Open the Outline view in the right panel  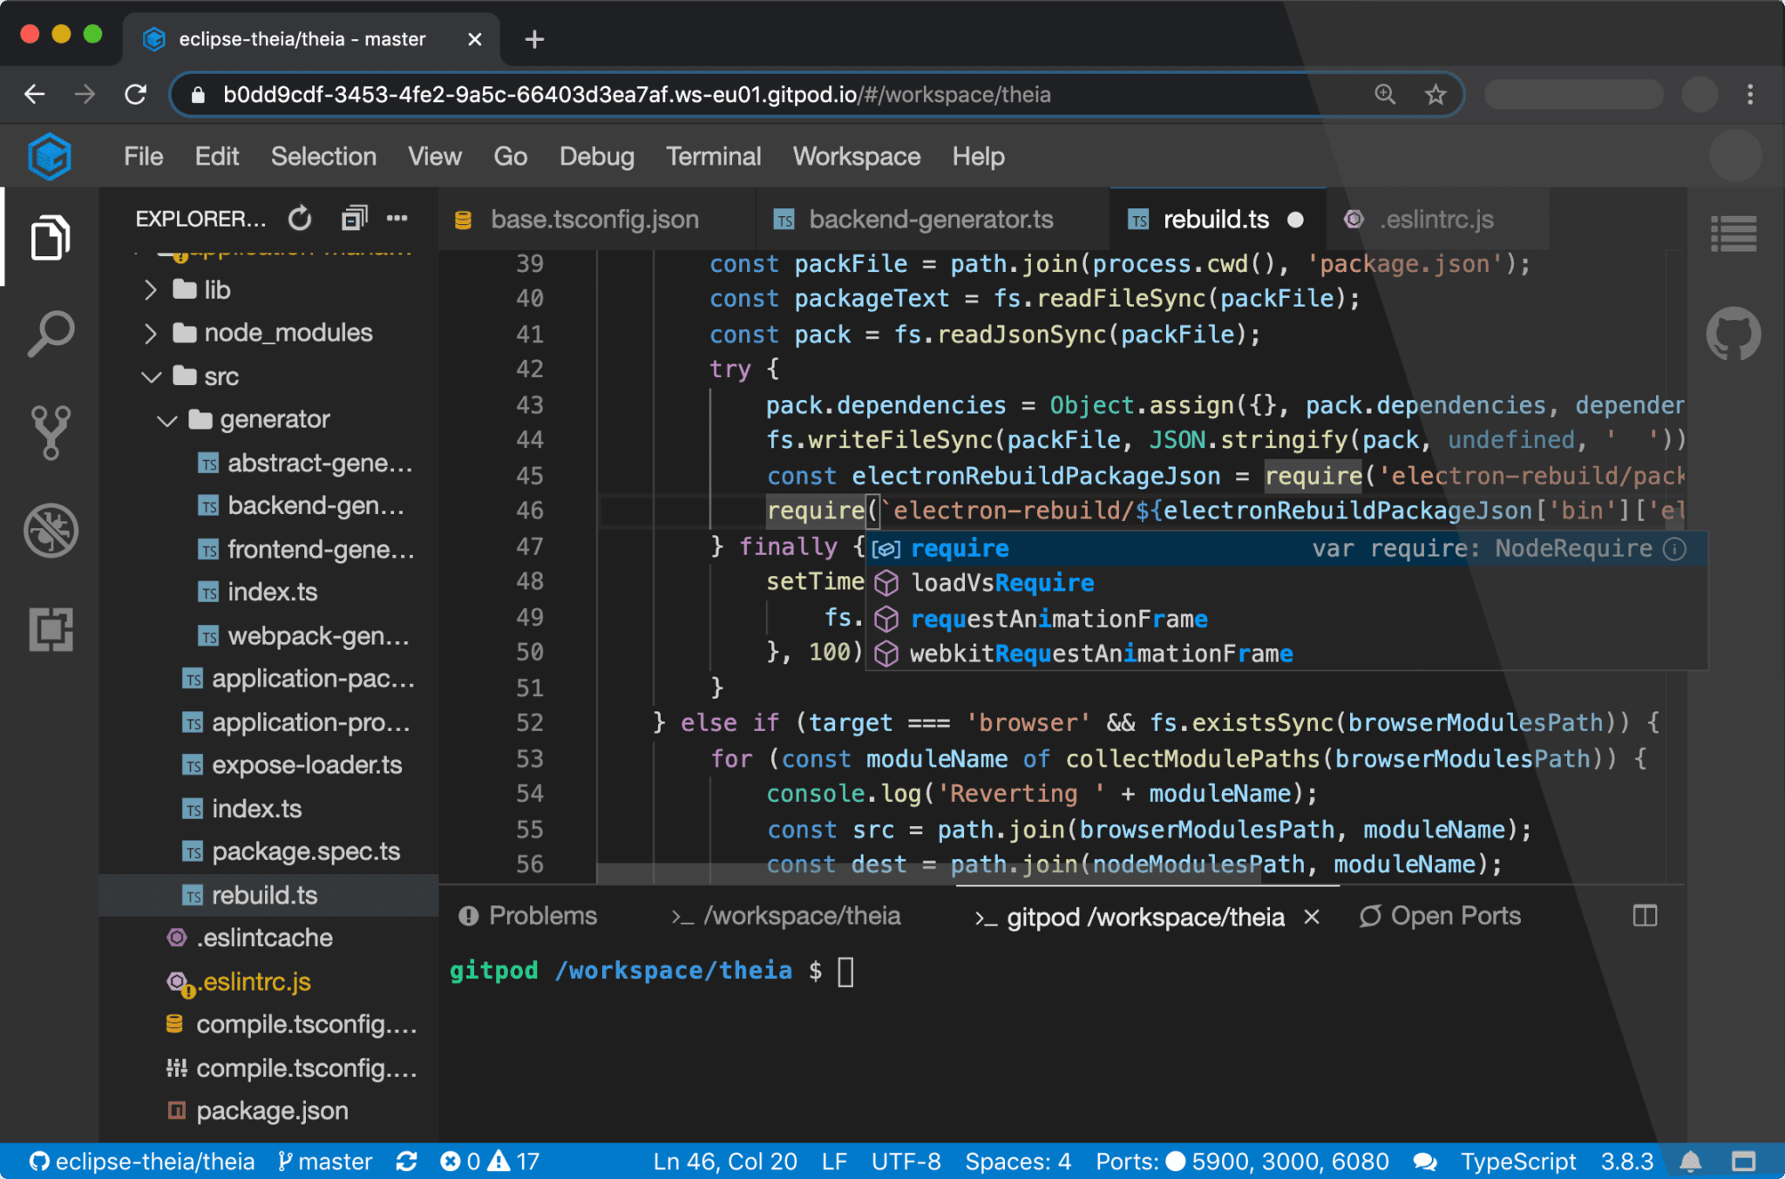click(x=1735, y=233)
